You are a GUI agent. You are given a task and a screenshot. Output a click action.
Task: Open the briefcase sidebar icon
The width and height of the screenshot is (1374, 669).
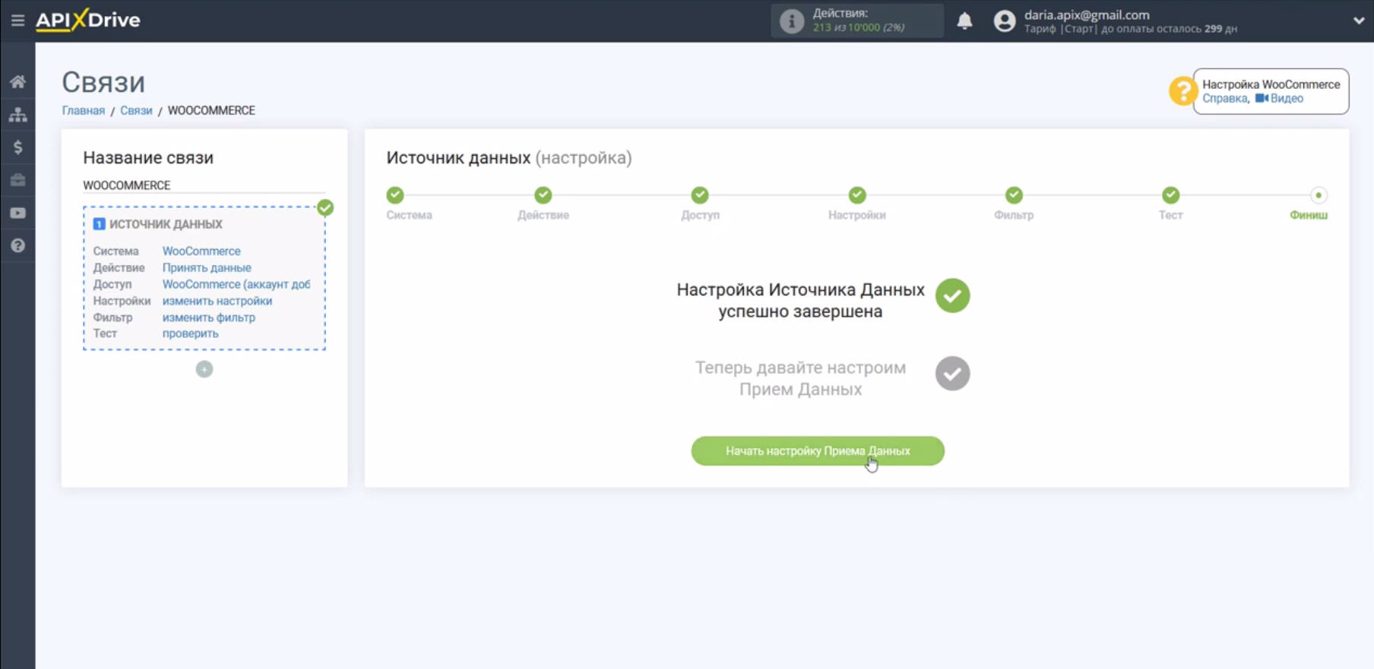[x=17, y=180]
